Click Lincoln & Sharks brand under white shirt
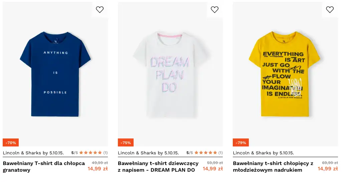Viewport: 345px width, 182px height. (148, 153)
